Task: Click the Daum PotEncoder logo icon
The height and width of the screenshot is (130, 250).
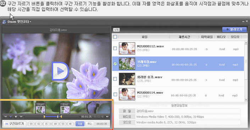Action: click(4, 22)
